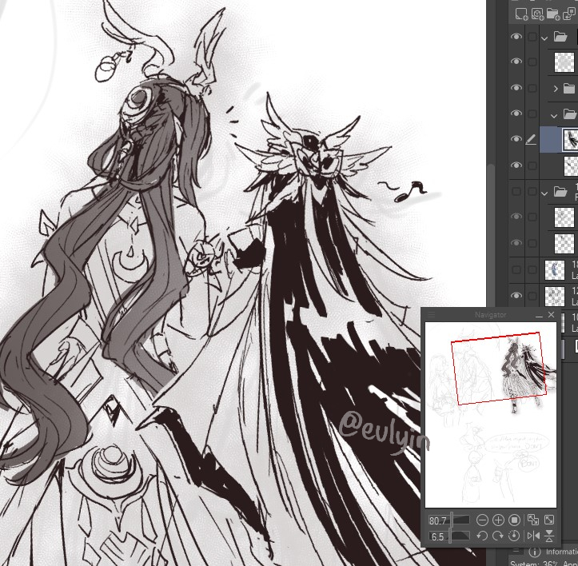578x566 pixels.
Task: Click the New Vector Layer icon
Action: (539, 14)
